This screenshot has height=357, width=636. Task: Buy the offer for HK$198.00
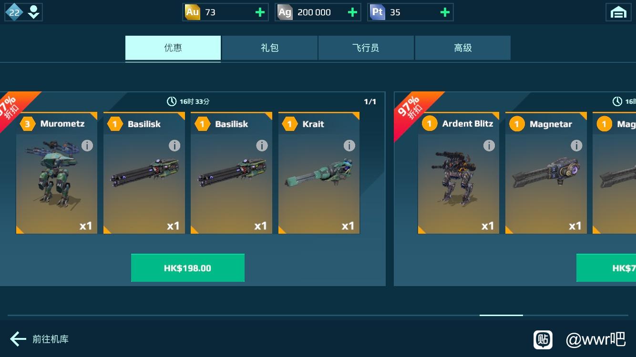click(188, 268)
